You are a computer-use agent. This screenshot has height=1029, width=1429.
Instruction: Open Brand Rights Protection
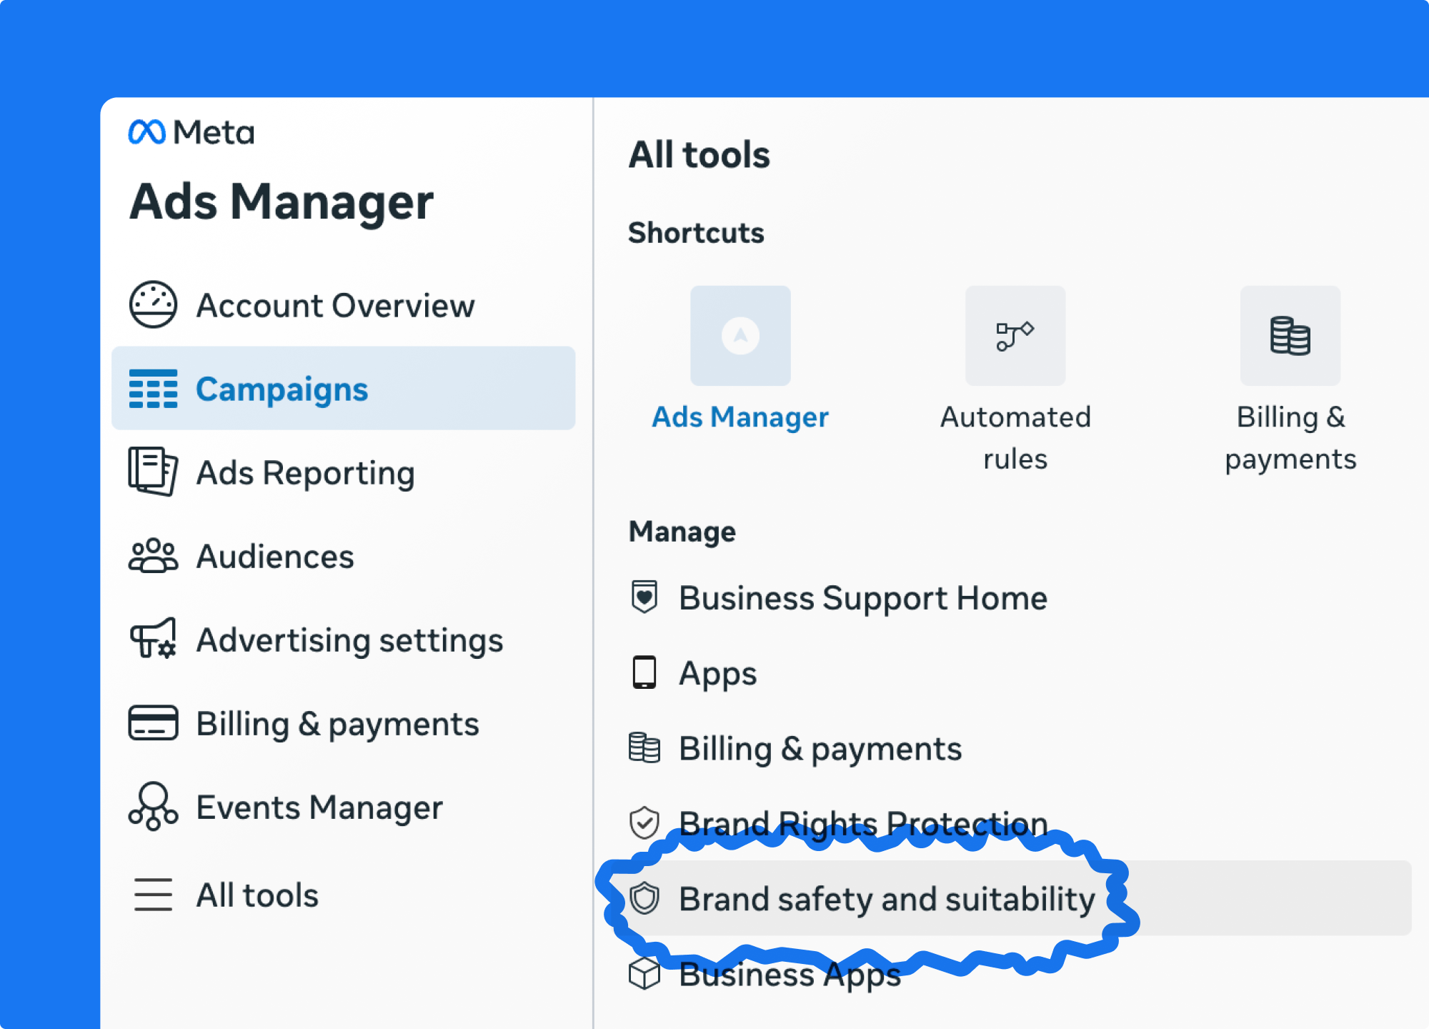[x=862, y=824]
